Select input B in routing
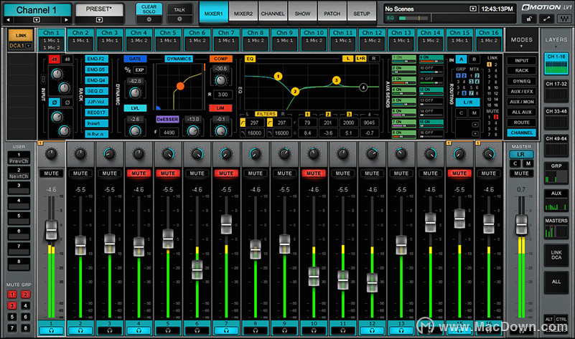This screenshot has width=575, height=339. [x=475, y=59]
